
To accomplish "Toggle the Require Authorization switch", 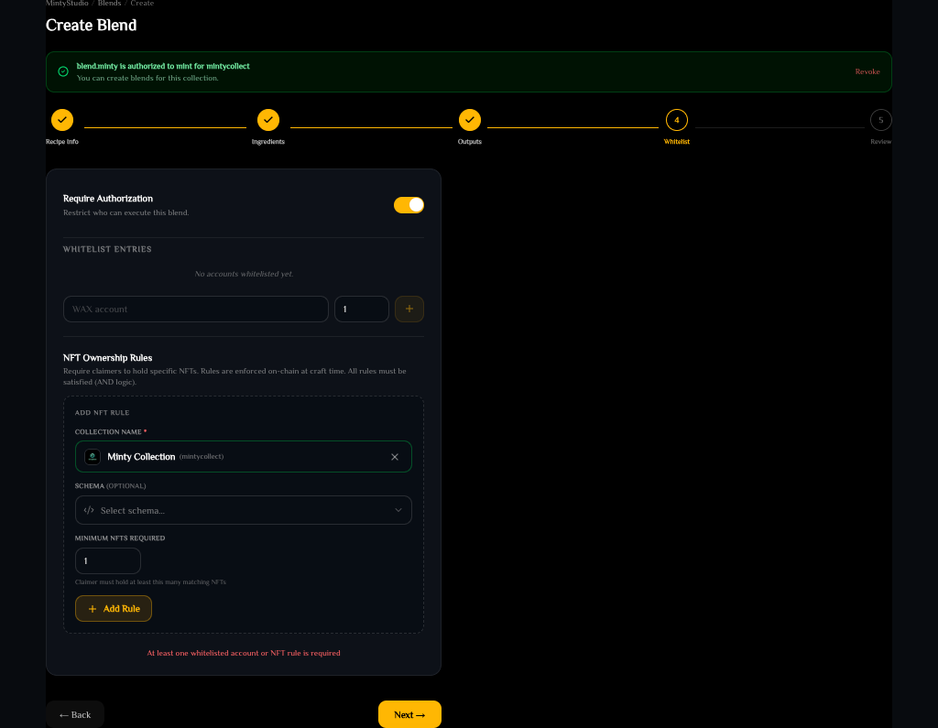I will tap(409, 205).
